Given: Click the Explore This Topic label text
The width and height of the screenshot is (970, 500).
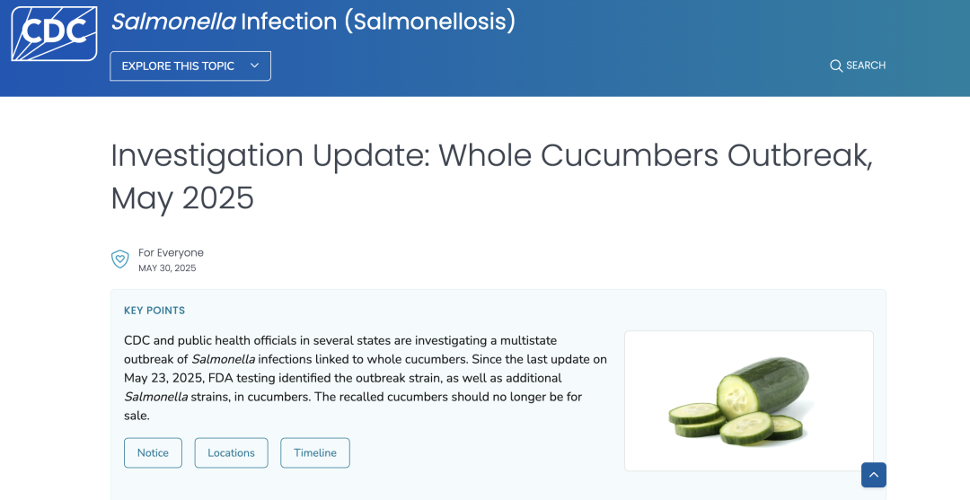Looking at the screenshot, I should point(178,66).
